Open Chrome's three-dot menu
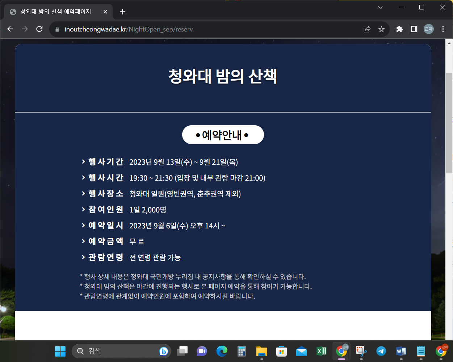The width and height of the screenshot is (453, 362). coord(443,29)
